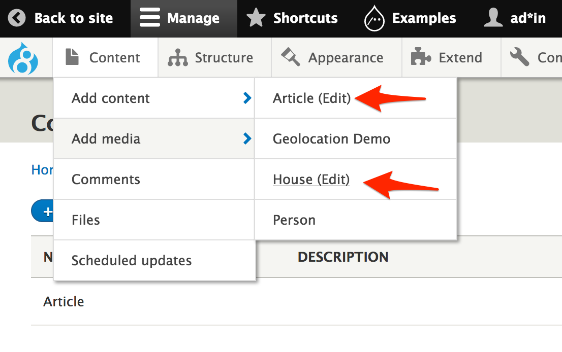
Task: Expand the Add media submenu arrow
Action: 247,138
